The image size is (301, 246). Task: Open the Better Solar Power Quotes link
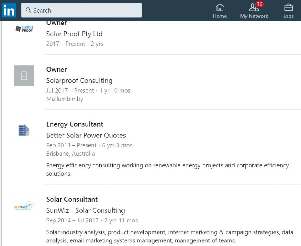coord(86,135)
